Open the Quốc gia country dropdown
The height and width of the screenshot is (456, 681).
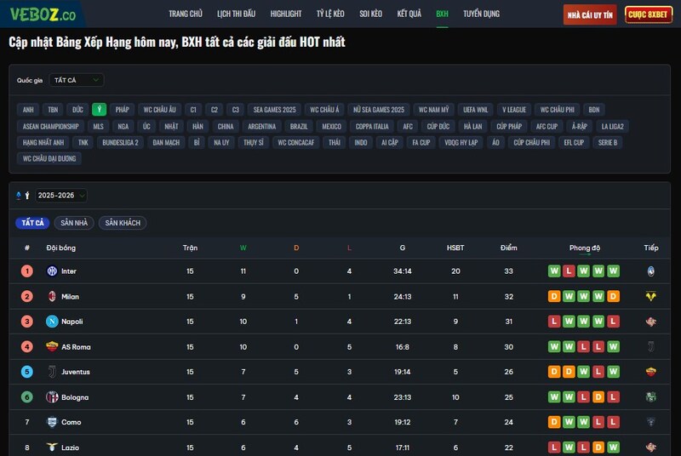[76, 80]
